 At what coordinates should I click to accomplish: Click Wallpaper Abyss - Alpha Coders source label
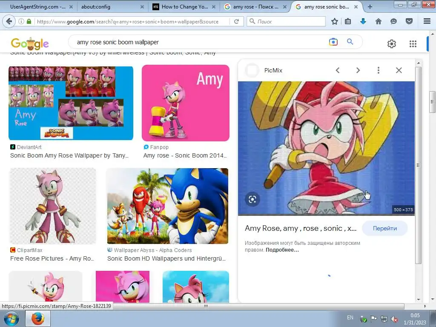[x=153, y=250]
